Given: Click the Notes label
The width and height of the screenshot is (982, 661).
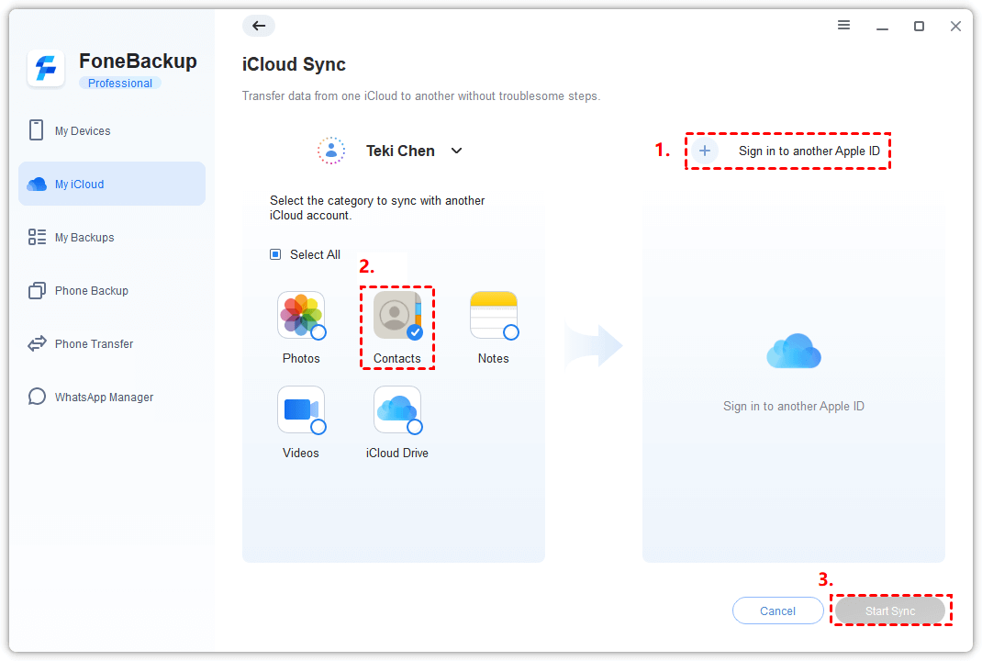Looking at the screenshot, I should click(x=494, y=358).
